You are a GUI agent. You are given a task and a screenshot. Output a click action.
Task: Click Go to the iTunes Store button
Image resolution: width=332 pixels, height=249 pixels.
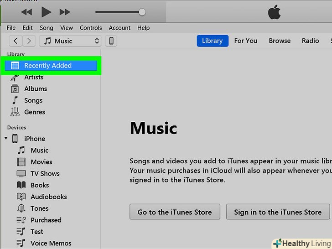pyautogui.click(x=175, y=212)
